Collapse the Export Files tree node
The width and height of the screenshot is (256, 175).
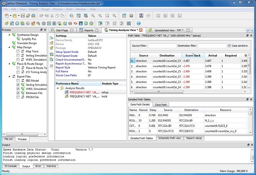[x=9, y=76]
